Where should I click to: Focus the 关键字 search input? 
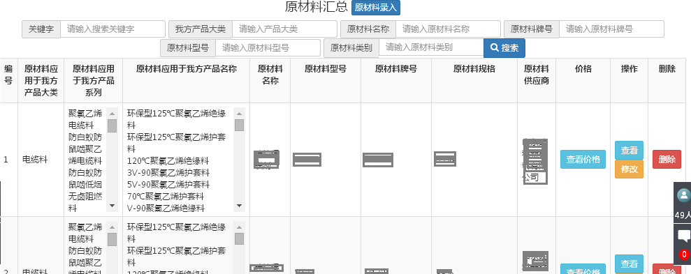coord(112,29)
